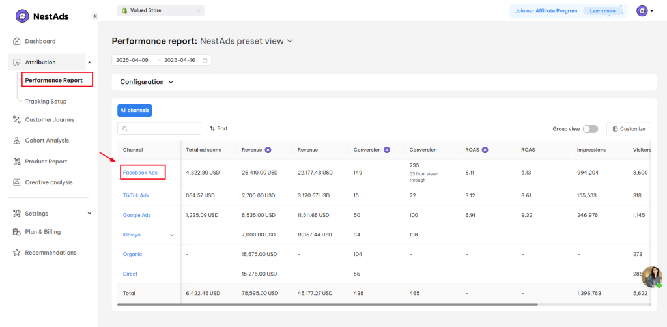667x327 pixels.
Task: Open the Organic channel link
Action: tap(132, 254)
